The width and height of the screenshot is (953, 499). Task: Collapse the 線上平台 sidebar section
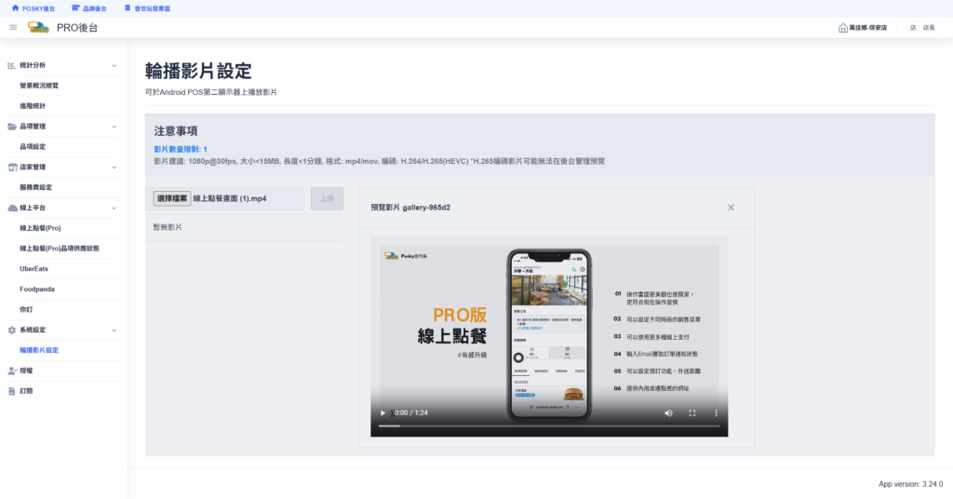tap(114, 208)
